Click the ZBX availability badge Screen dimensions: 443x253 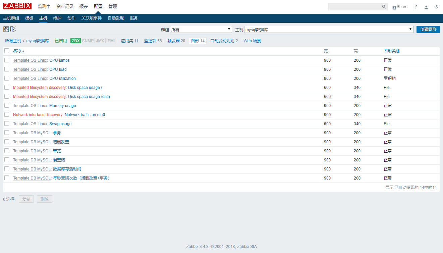coord(75,41)
